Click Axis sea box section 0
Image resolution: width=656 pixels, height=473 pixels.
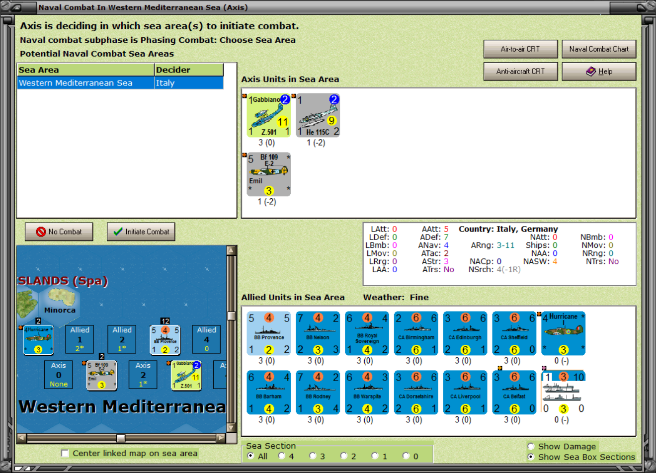[59, 375]
